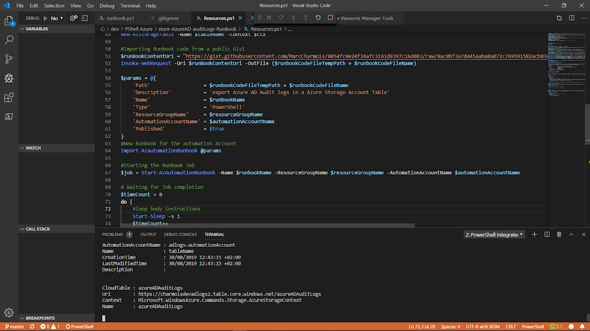Pause the debug session
The image size is (590, 331).
[x=268, y=18]
